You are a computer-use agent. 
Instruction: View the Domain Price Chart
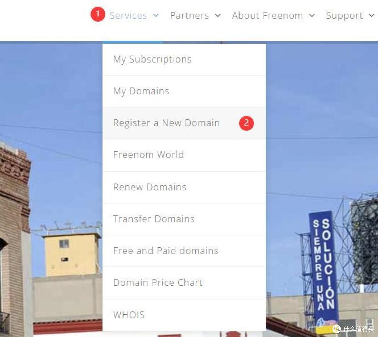click(x=184, y=283)
